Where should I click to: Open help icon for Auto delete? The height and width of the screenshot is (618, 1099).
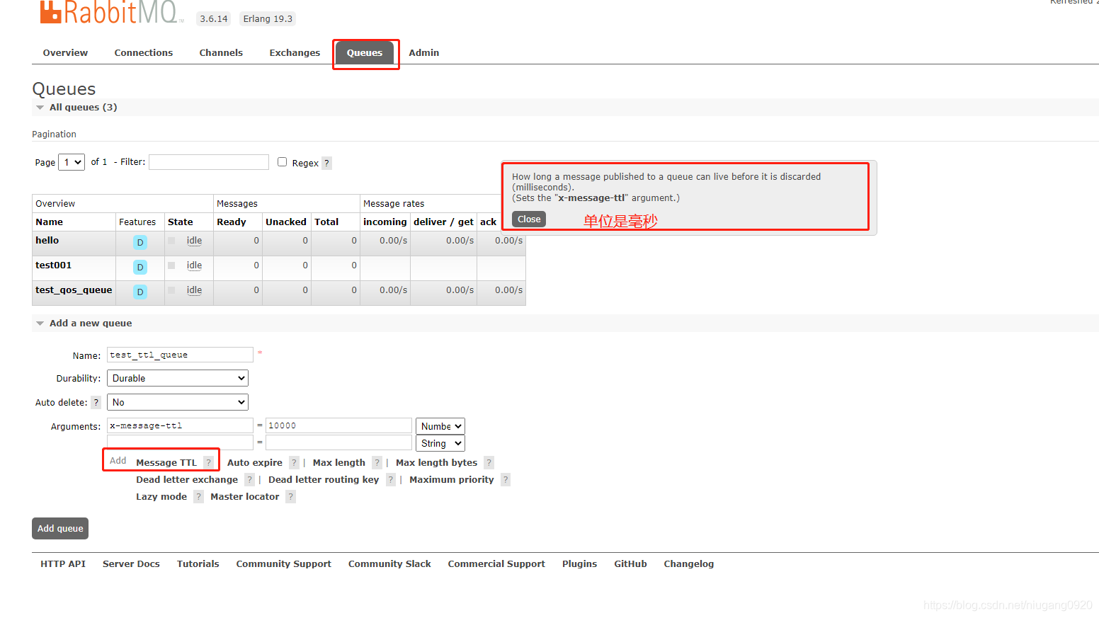(x=96, y=403)
